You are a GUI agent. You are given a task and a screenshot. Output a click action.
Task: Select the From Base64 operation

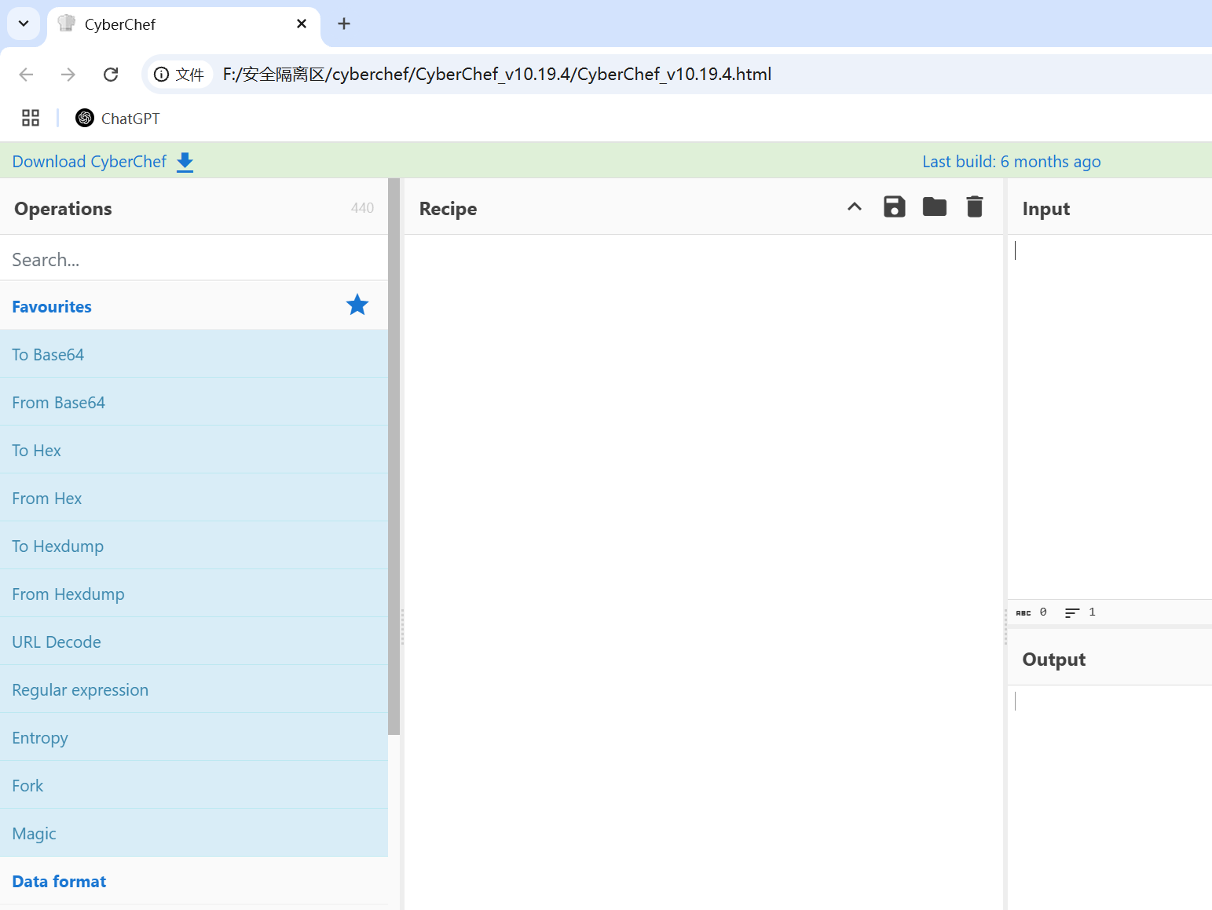(194, 402)
